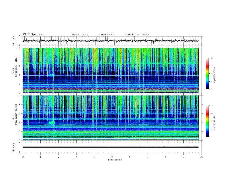Click time axis tick label '2'

click(58, 157)
